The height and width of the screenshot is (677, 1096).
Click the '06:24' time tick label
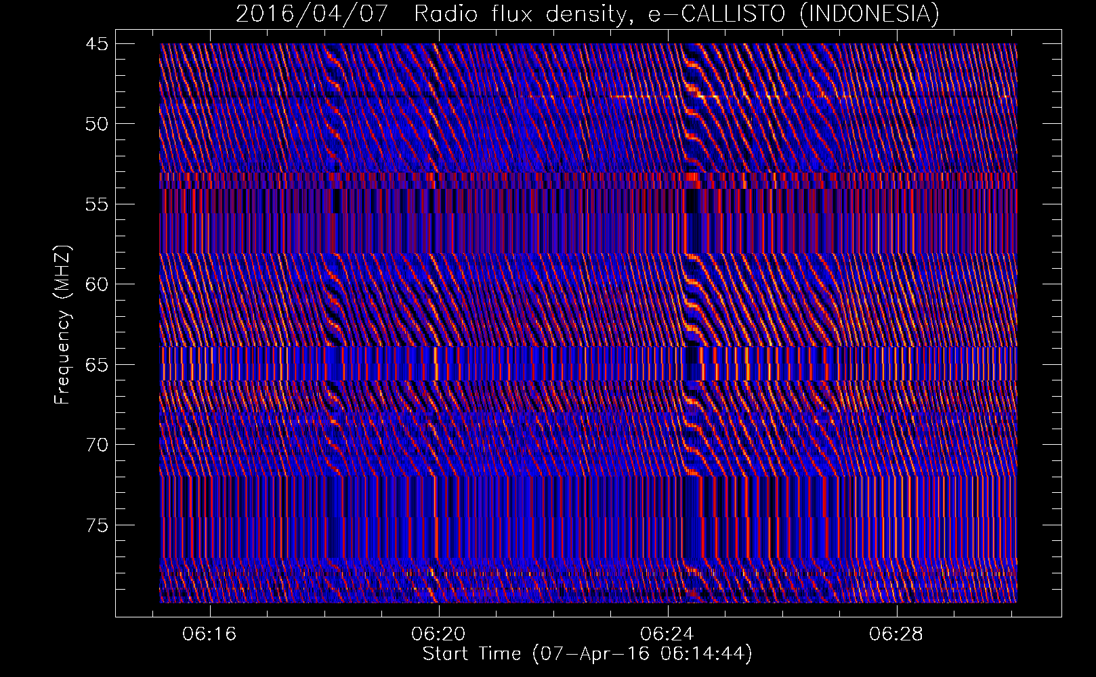pyautogui.click(x=667, y=634)
